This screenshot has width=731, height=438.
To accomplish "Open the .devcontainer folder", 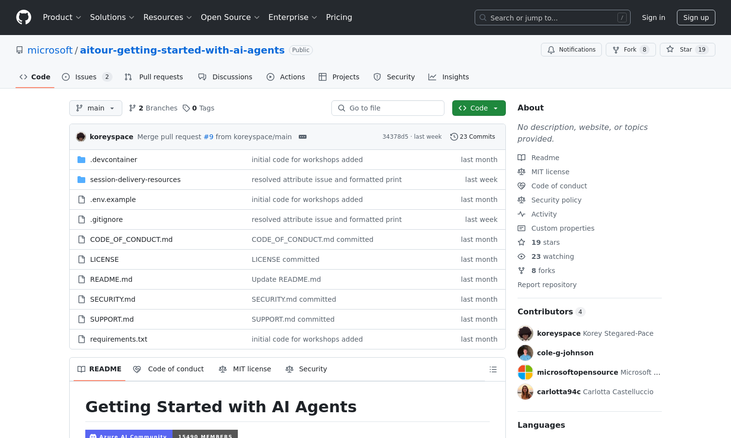I will [x=114, y=160].
